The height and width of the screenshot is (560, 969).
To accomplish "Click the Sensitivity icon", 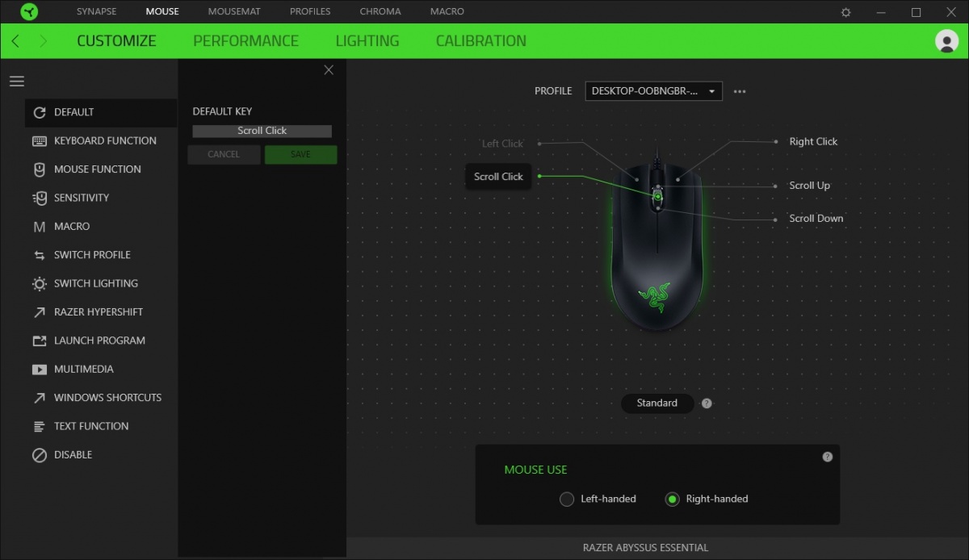I will point(40,198).
